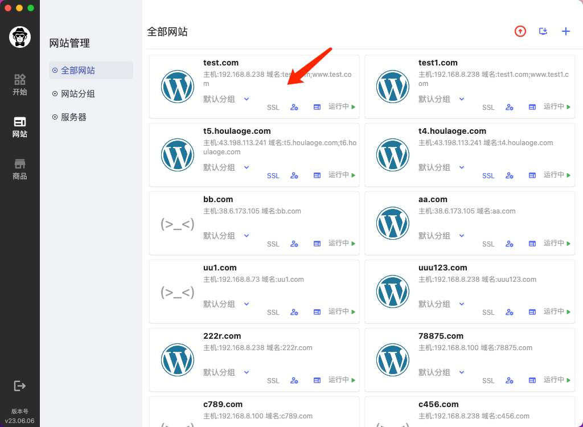The image size is (583, 427).
Task: Open the 商品 products section
Action: [x=20, y=169]
